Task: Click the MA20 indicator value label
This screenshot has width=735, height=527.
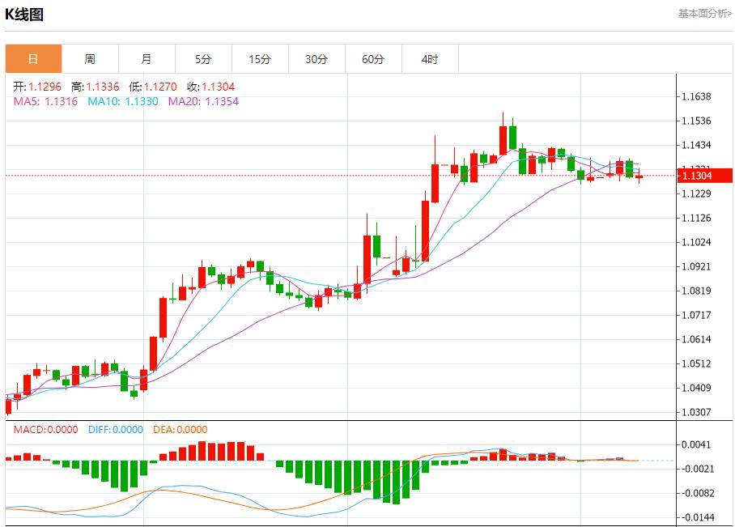Action: pos(203,101)
